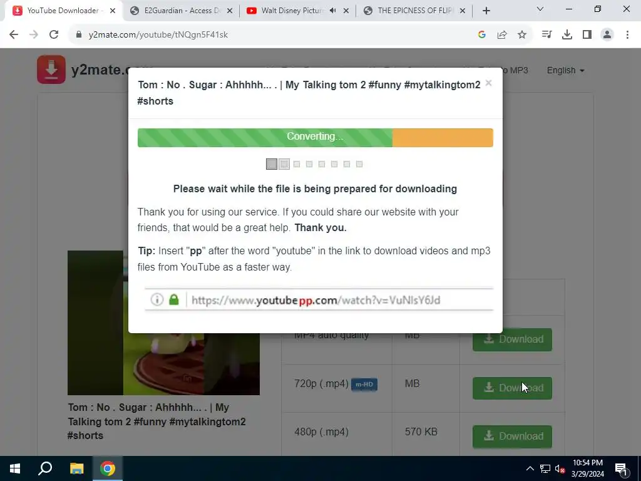Click the 480p (.mp4) label

coord(321,432)
